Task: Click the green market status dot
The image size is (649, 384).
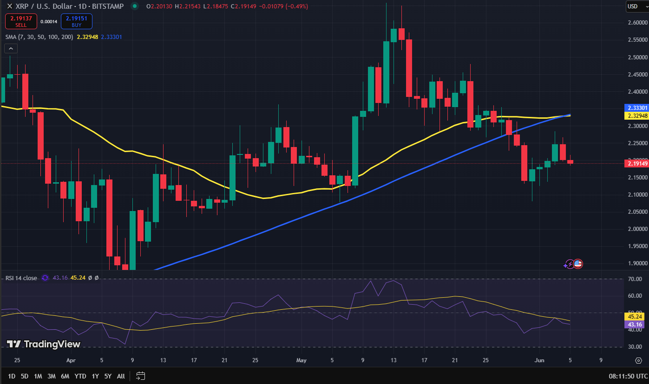Action: [135, 6]
